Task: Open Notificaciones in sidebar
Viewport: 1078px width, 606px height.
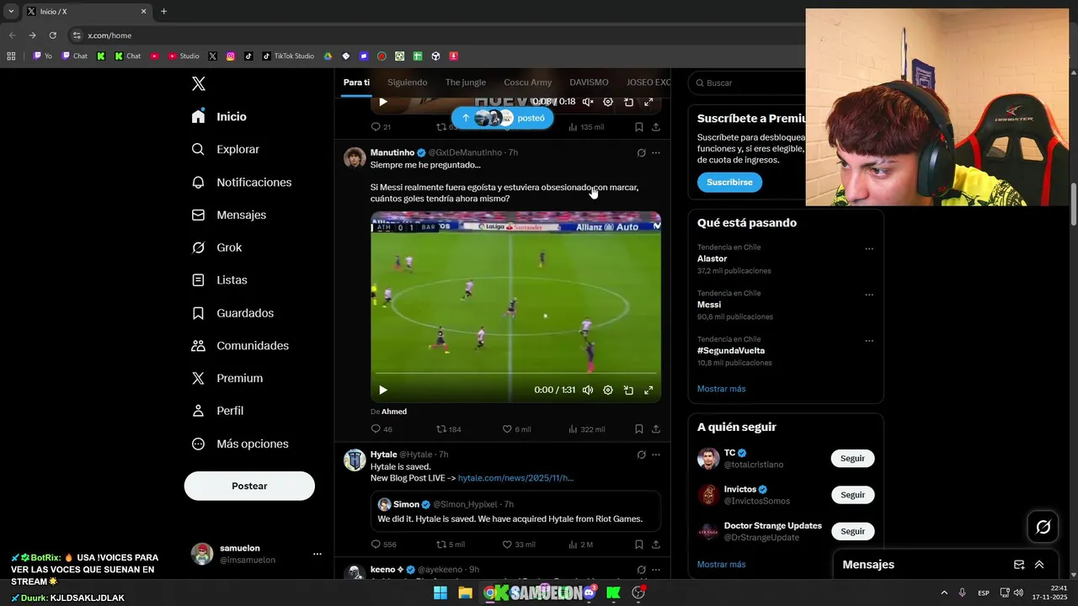Action: coord(241,183)
